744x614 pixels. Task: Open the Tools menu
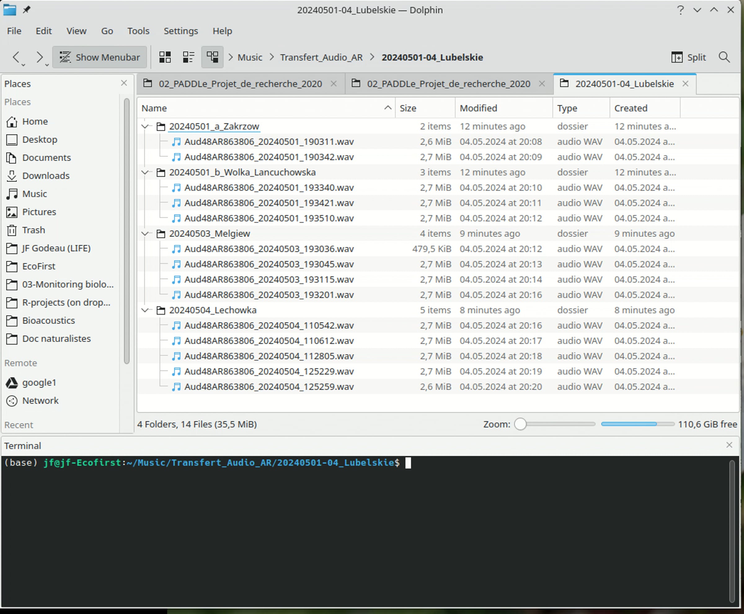pos(138,31)
